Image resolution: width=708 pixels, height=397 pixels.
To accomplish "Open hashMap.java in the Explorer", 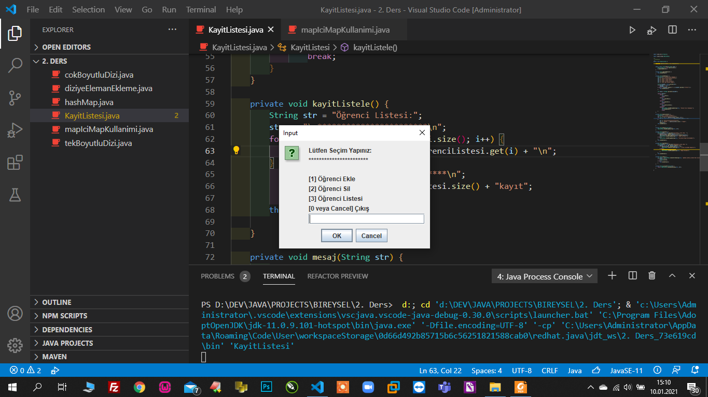I will pos(89,102).
